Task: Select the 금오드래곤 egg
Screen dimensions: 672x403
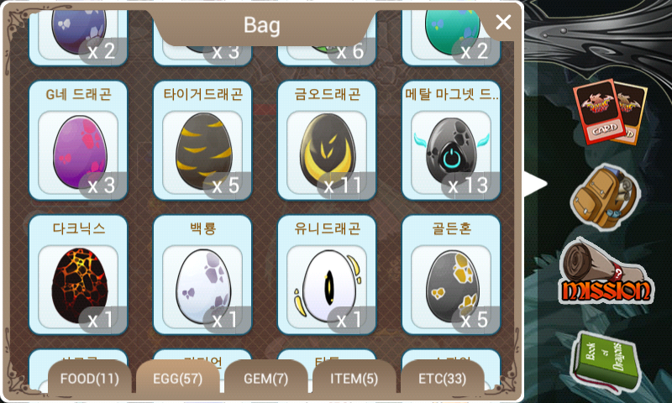Action: click(x=327, y=140)
